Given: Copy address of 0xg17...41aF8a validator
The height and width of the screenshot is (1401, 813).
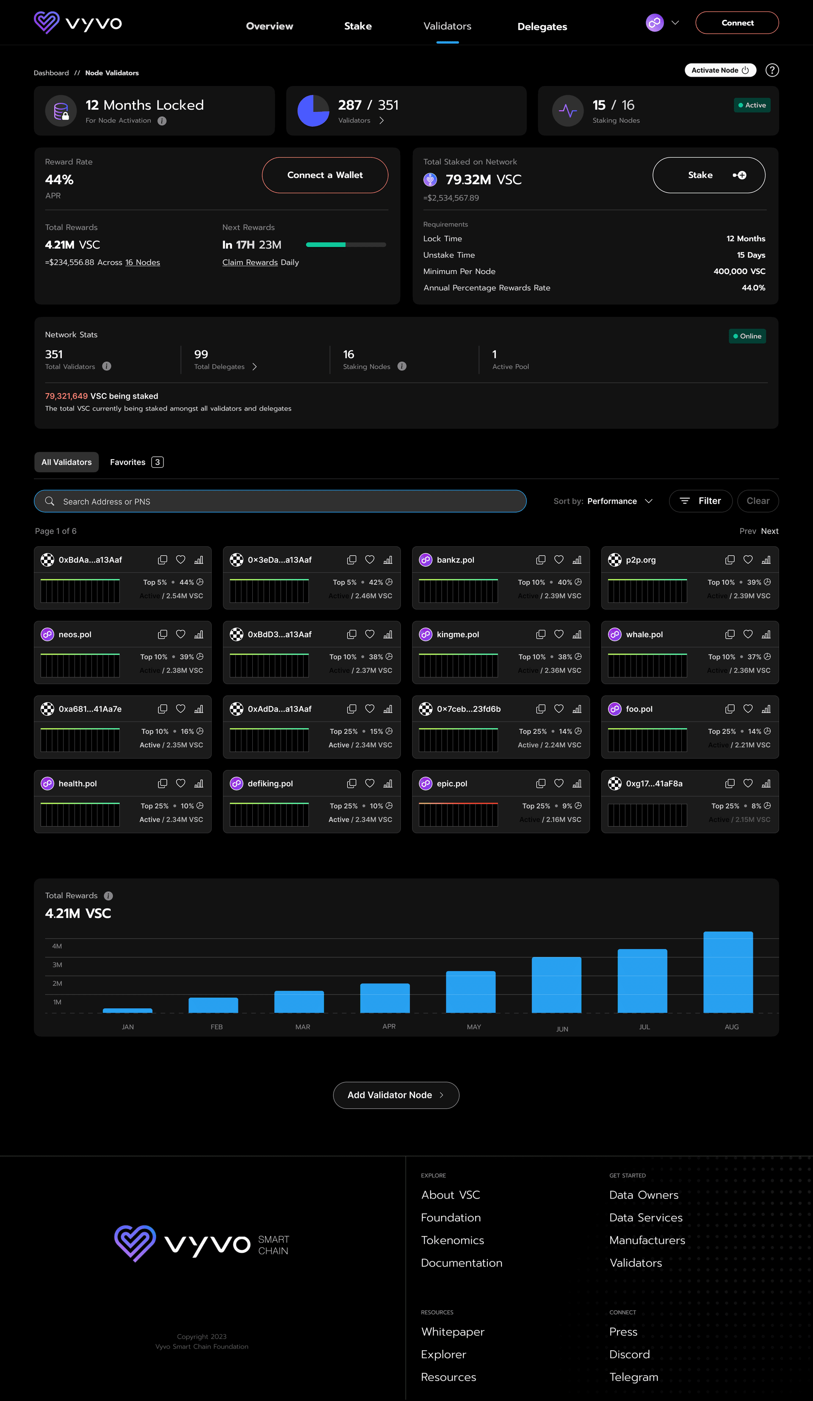Looking at the screenshot, I should click(730, 783).
